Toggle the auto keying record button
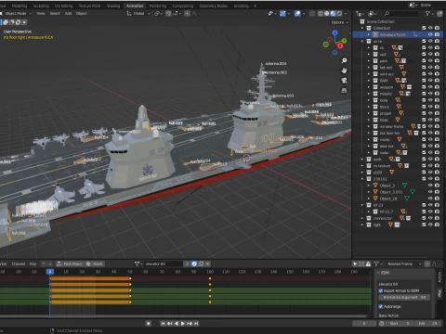 tap(149, 324)
